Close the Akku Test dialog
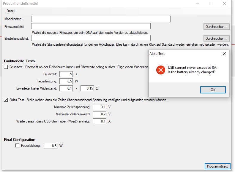The width and height of the screenshot is (235, 172). coord(224,54)
